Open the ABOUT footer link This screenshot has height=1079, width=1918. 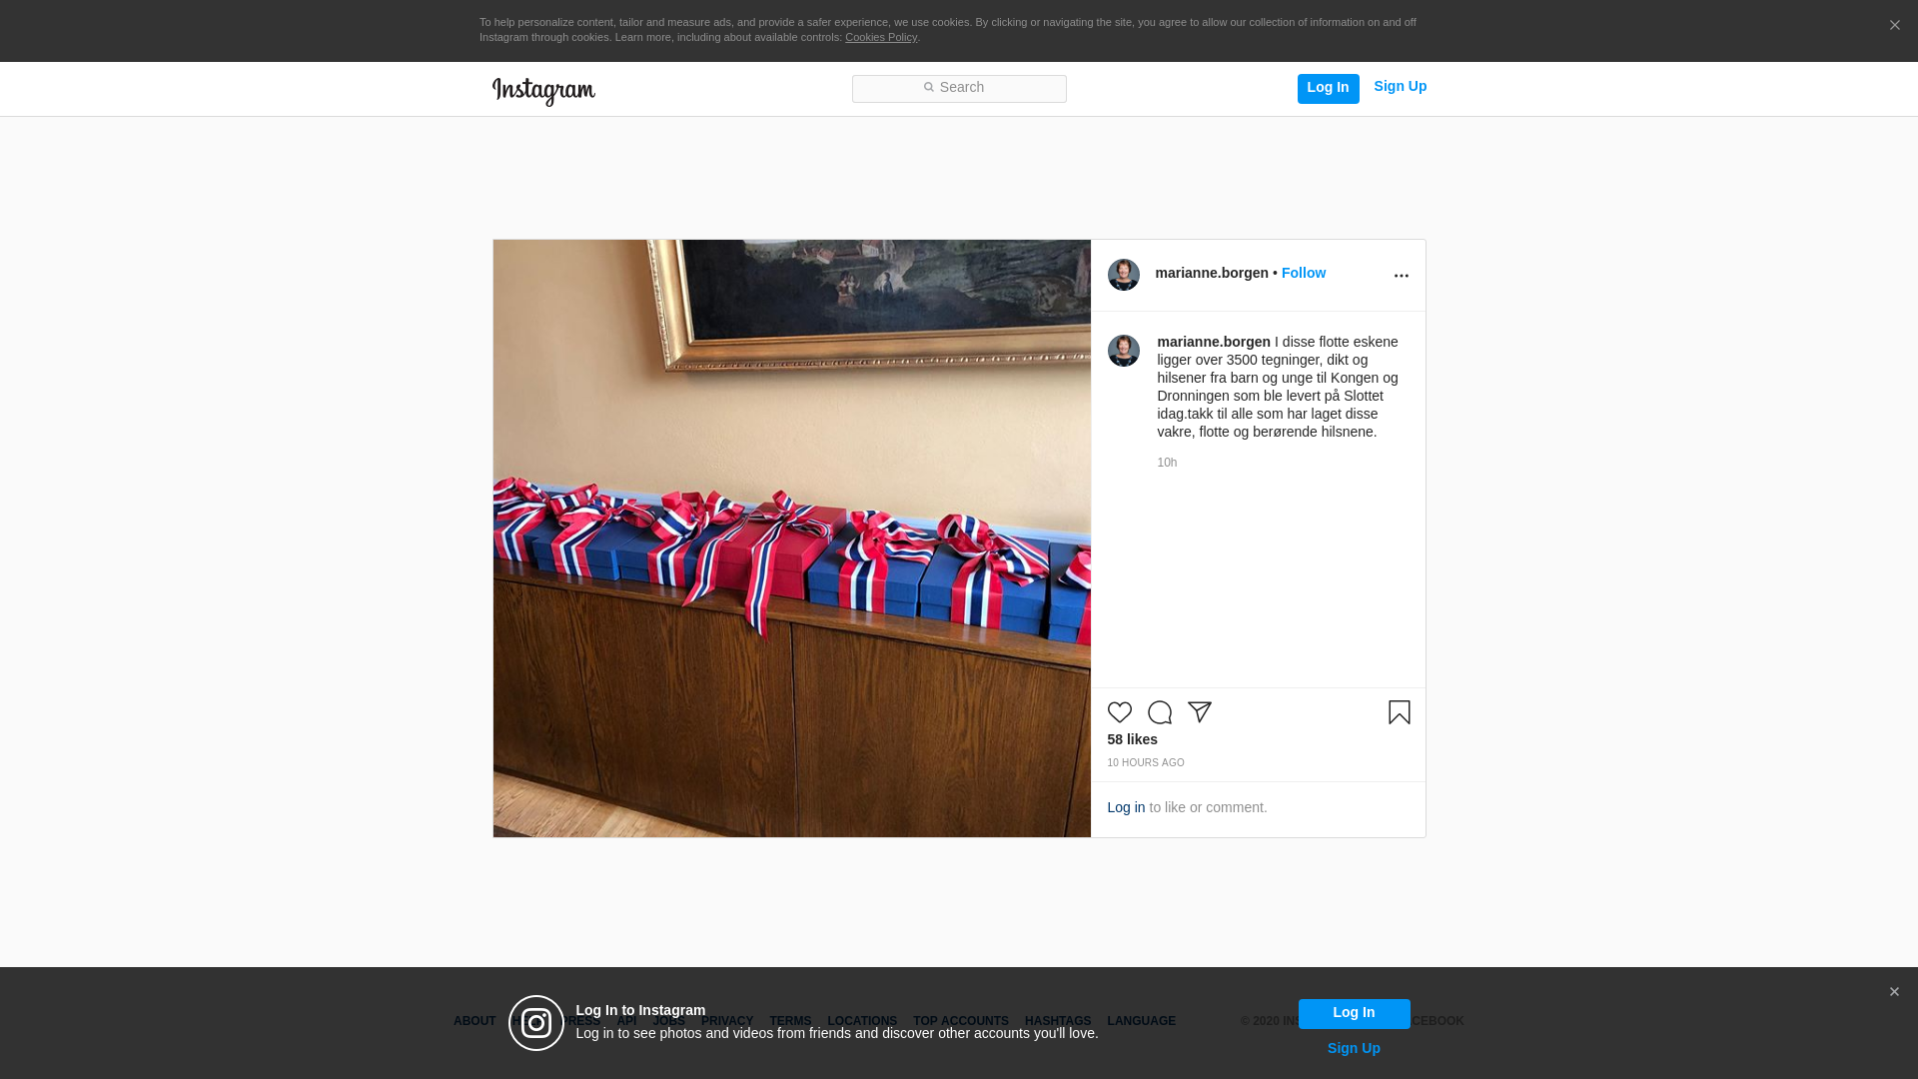[x=475, y=1021]
